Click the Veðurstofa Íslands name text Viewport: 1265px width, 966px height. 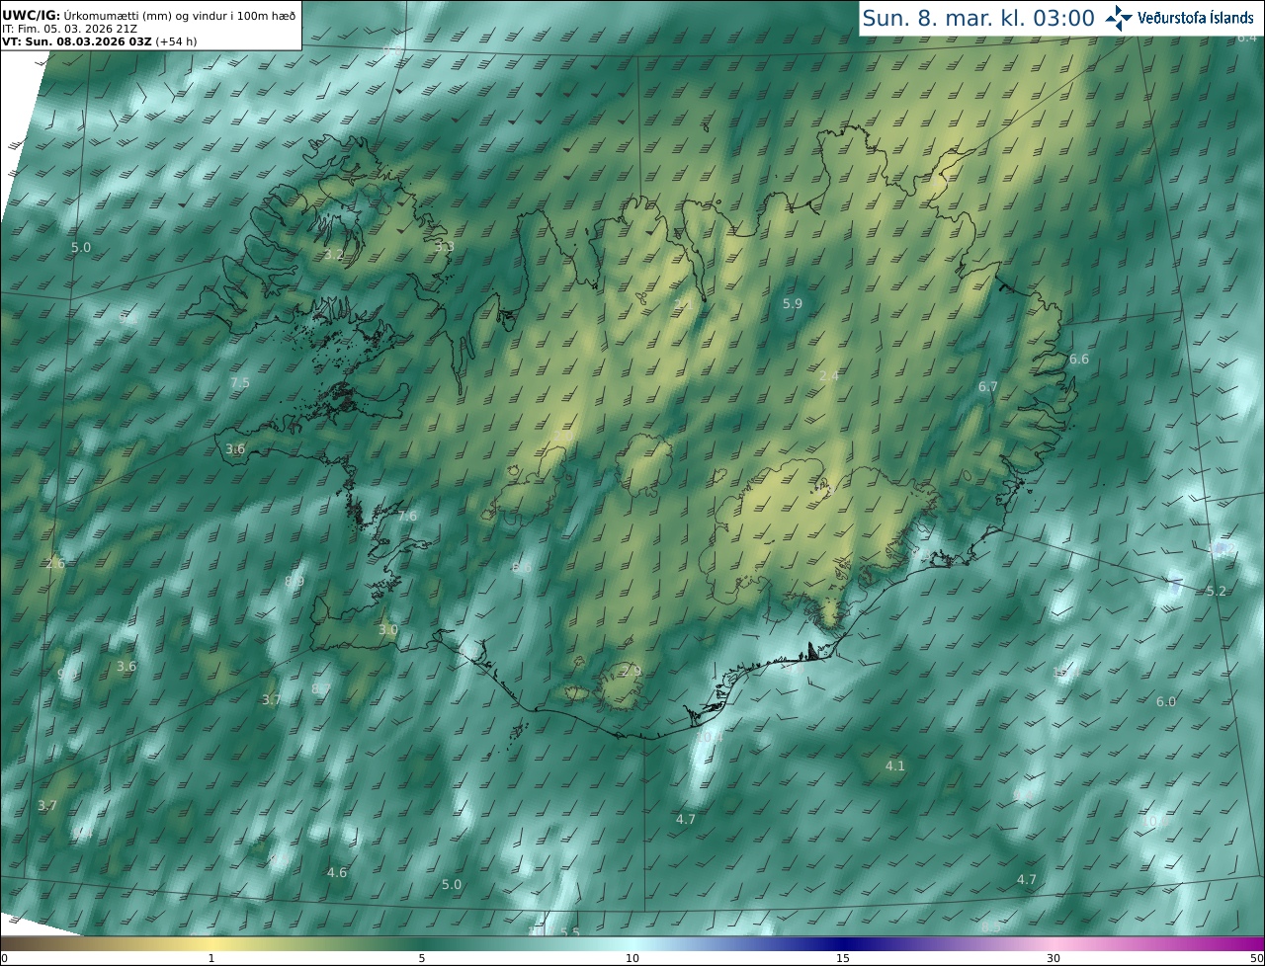(x=1196, y=18)
